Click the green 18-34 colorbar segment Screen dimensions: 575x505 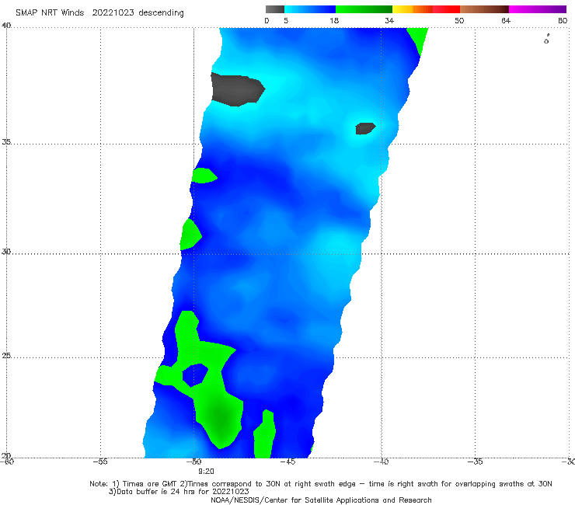click(x=364, y=9)
